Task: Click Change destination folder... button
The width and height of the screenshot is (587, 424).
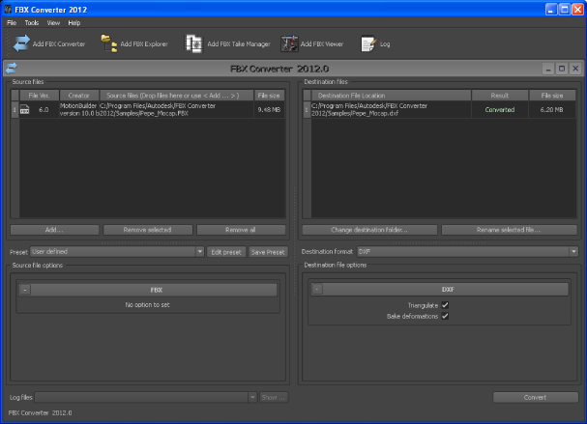Action: (369, 230)
